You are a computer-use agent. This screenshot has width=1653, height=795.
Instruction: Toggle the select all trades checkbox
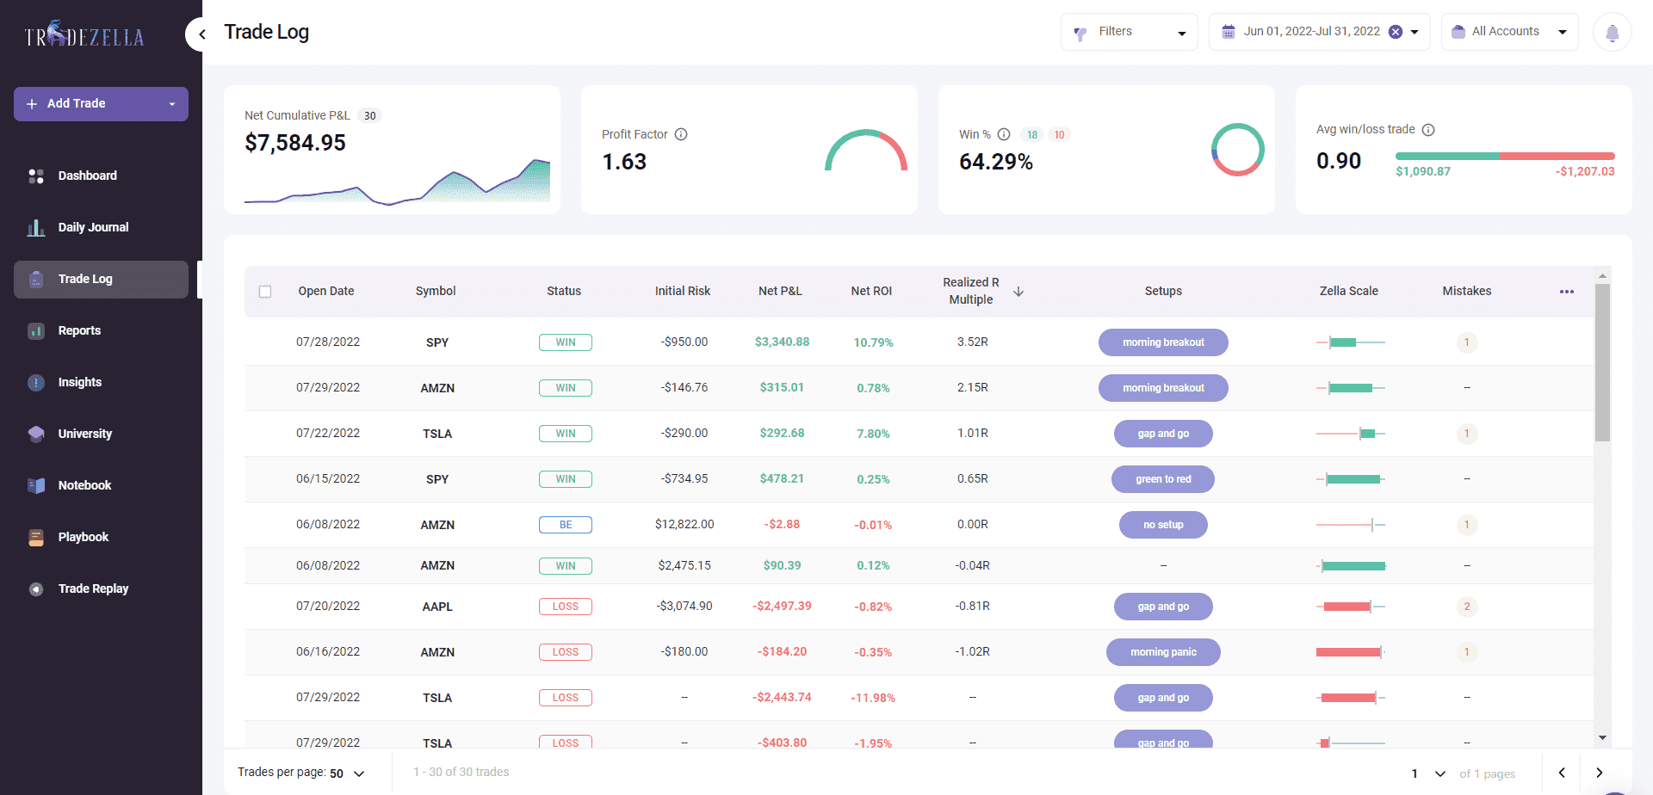point(265,292)
